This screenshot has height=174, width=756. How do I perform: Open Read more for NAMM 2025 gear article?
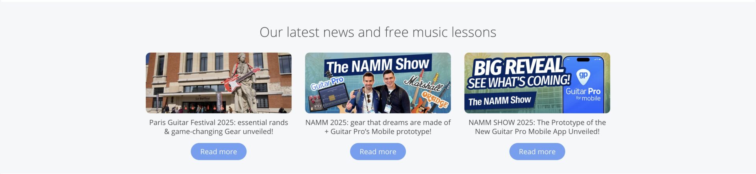378,152
